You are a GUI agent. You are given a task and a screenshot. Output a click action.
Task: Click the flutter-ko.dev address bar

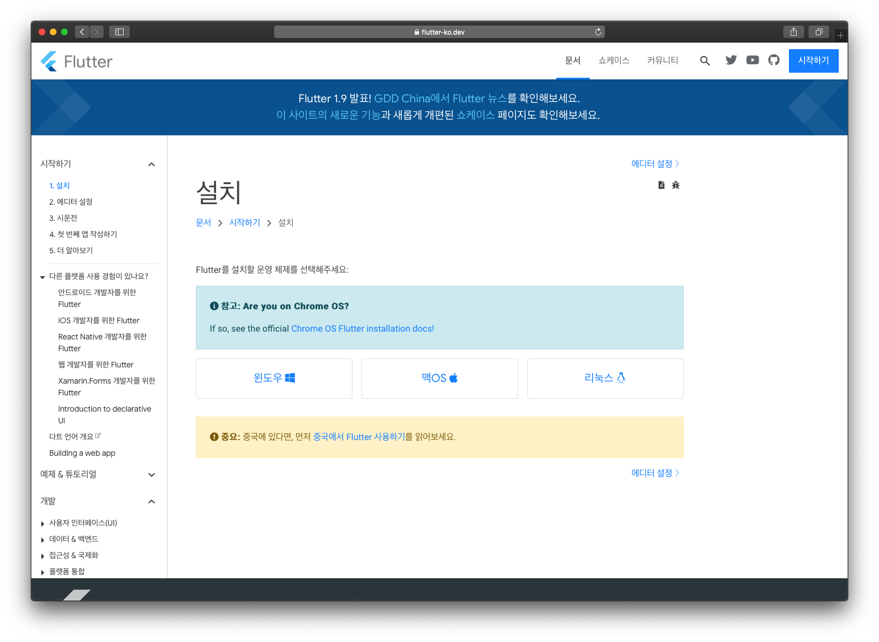(439, 32)
